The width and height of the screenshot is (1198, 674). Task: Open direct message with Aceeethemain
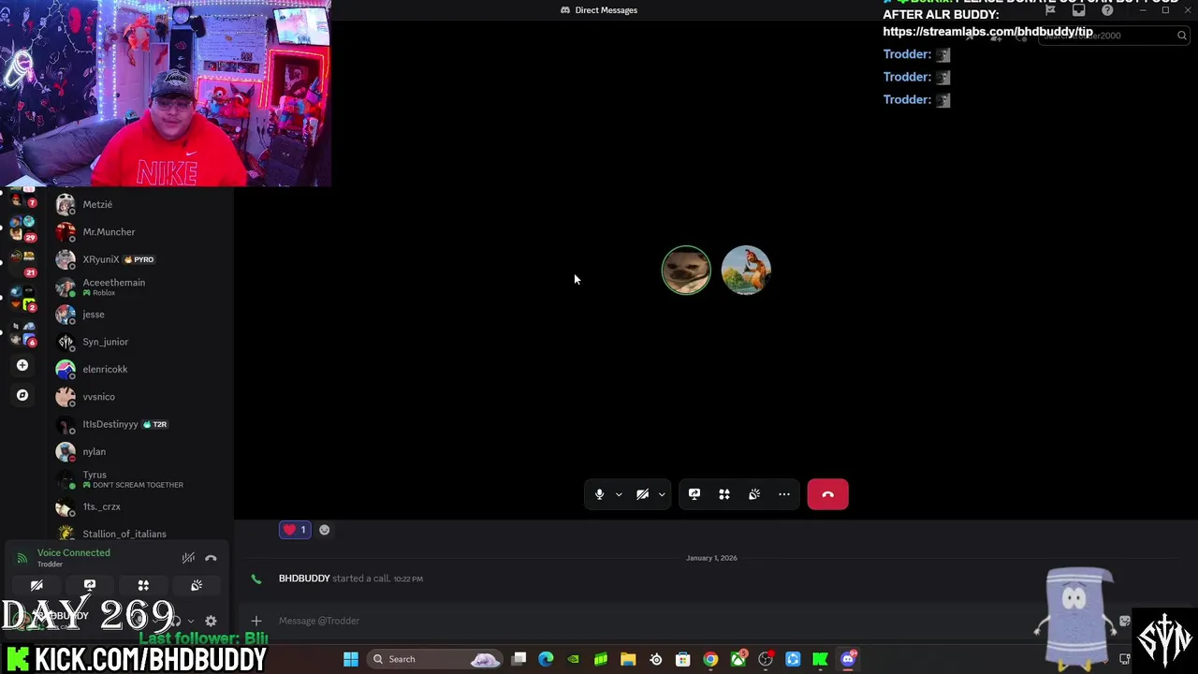pyautogui.click(x=140, y=286)
